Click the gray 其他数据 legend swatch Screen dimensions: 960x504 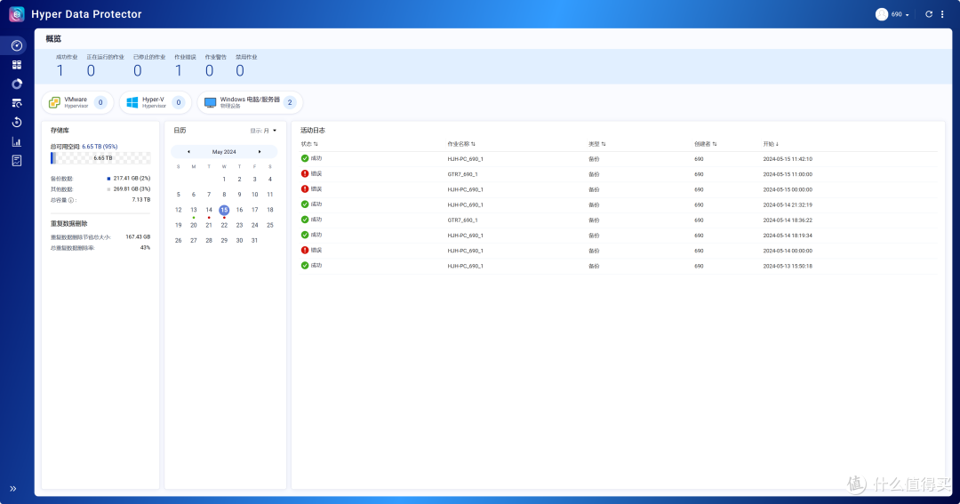click(x=108, y=189)
